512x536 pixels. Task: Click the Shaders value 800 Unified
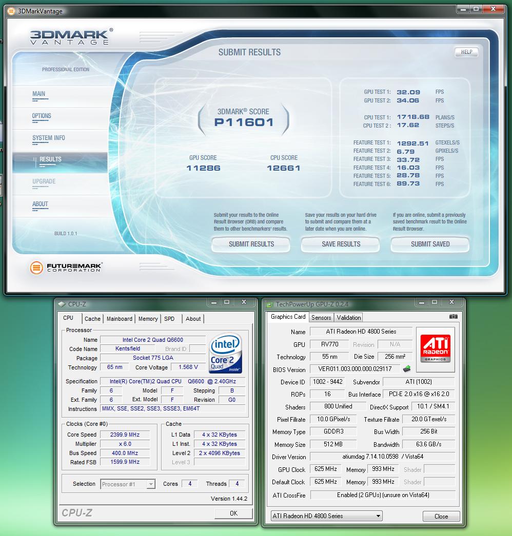click(x=338, y=406)
